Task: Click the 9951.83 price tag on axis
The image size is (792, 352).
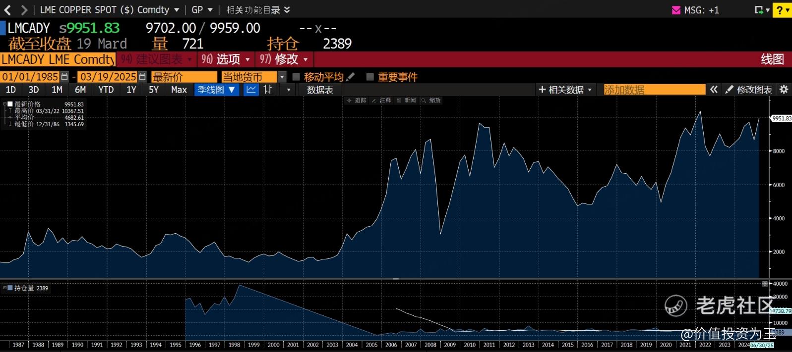Action: point(781,118)
